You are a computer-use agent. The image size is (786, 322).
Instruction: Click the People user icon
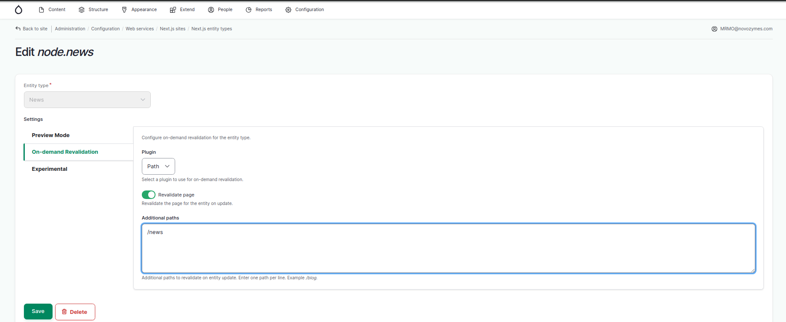[x=211, y=10]
